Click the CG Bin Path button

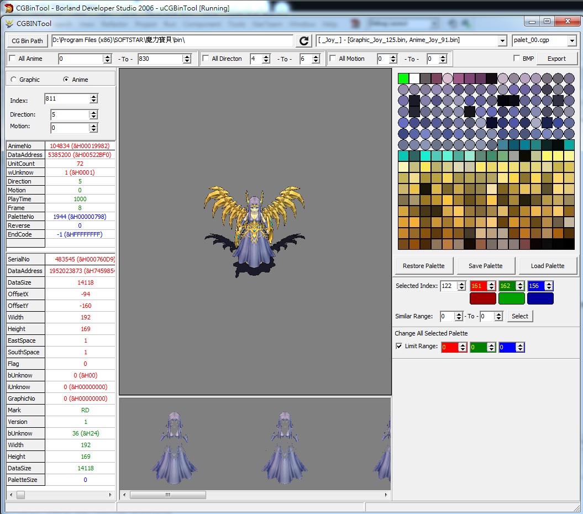pyautogui.click(x=27, y=41)
